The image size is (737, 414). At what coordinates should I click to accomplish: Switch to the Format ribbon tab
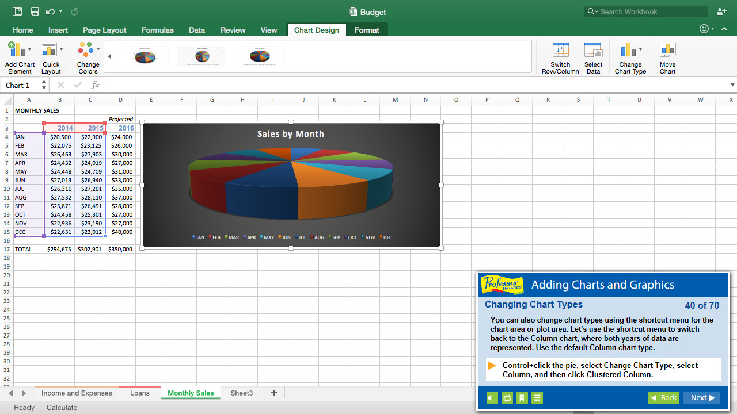pyautogui.click(x=367, y=30)
